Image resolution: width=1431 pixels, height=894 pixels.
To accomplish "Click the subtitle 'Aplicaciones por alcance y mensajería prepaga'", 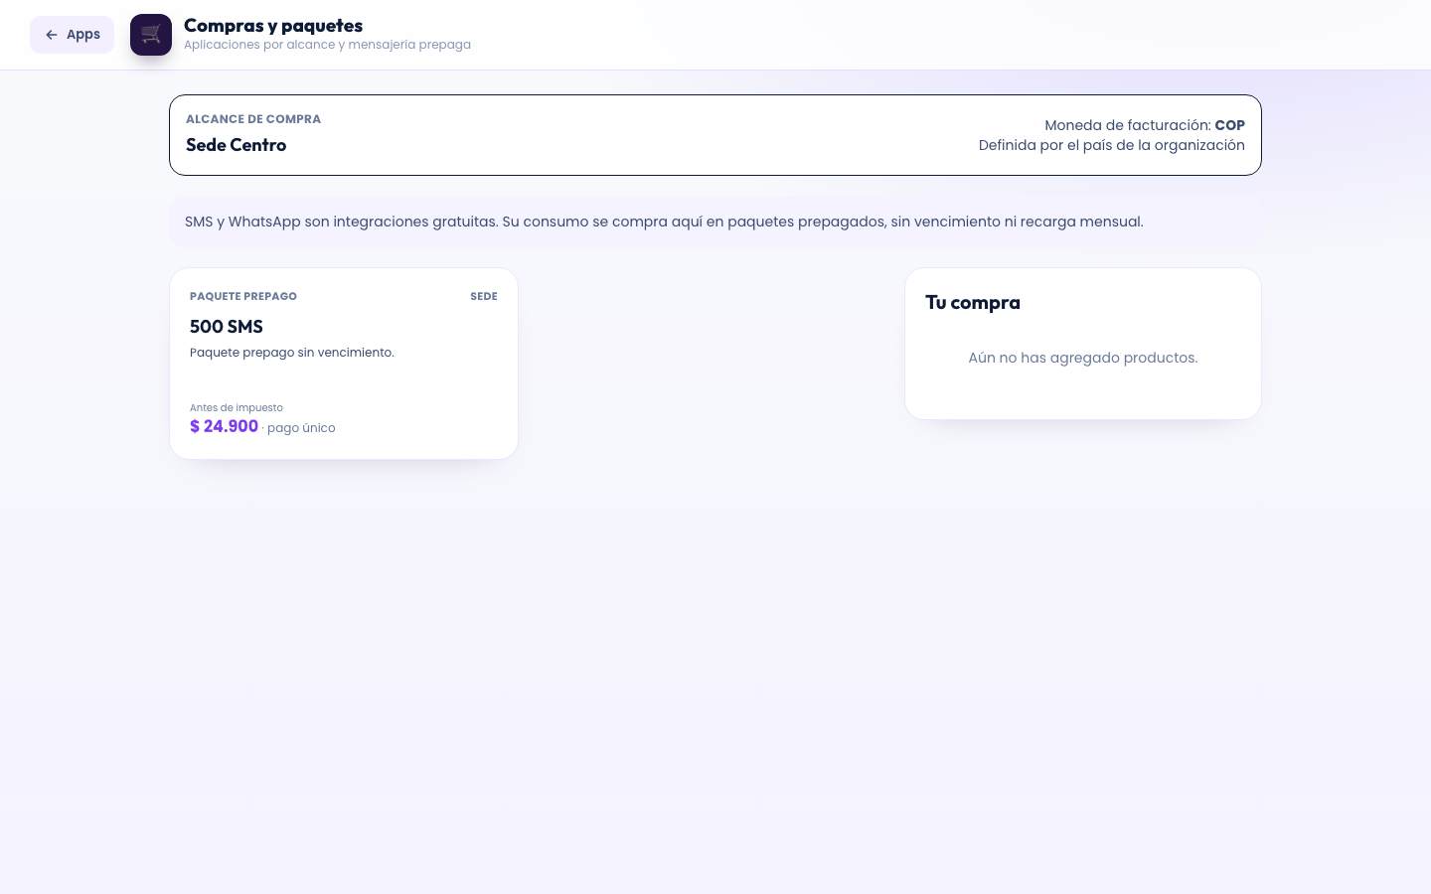I will coord(327,45).
